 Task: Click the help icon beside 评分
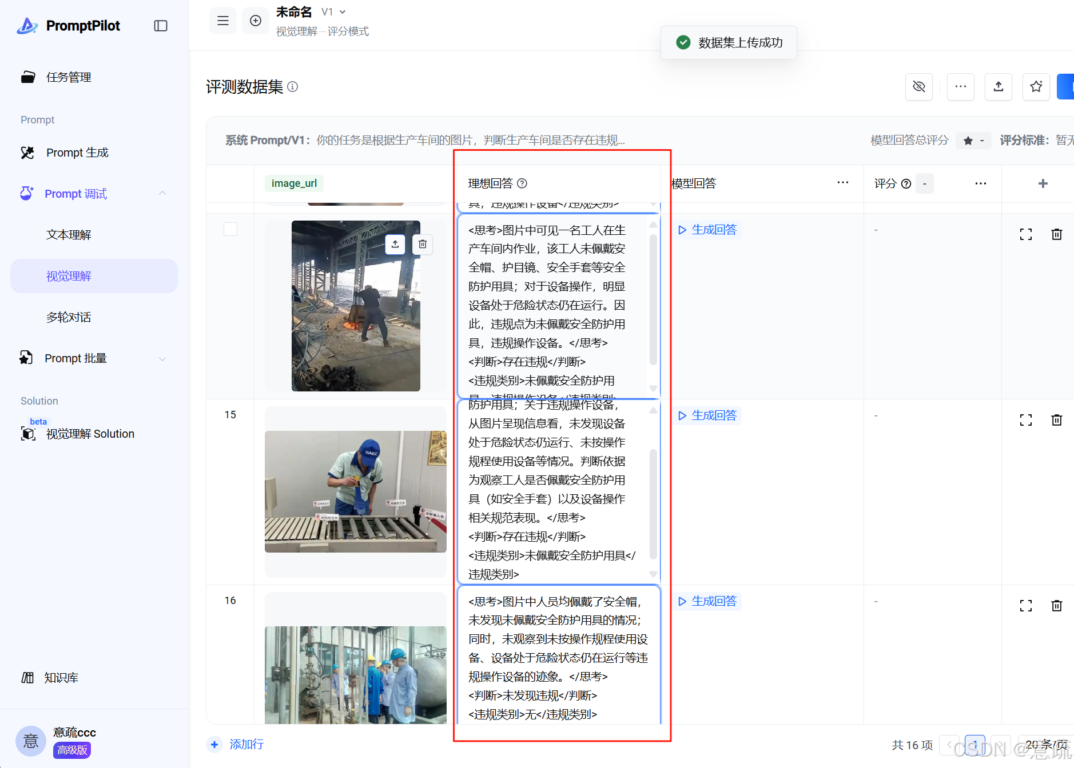pos(906,183)
